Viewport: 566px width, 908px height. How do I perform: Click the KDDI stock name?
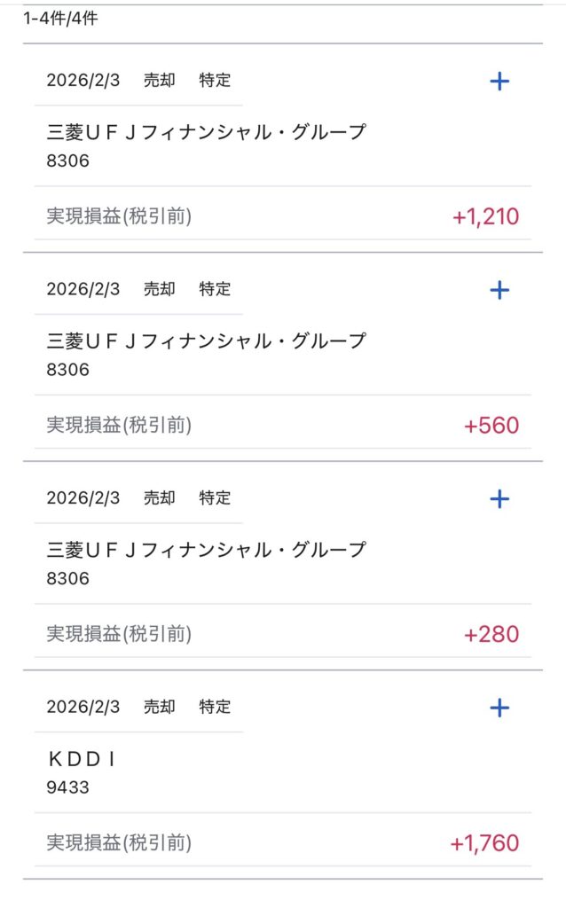point(82,759)
